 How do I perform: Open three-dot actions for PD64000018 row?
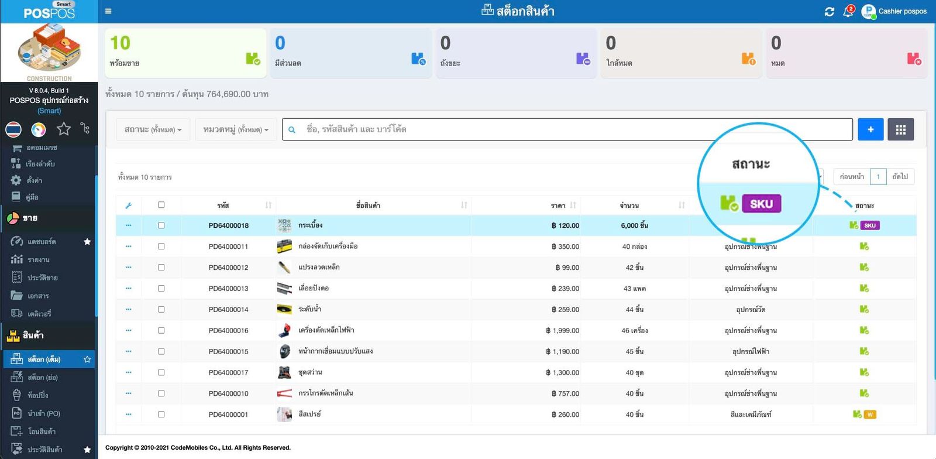point(129,225)
